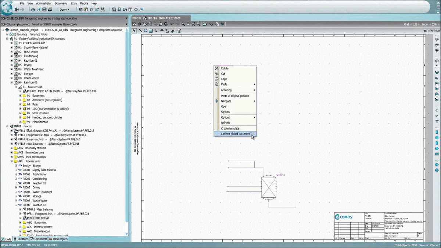Increase the Grid value with right arrow
441x248 pixels.
pyautogui.click(x=419, y=24)
